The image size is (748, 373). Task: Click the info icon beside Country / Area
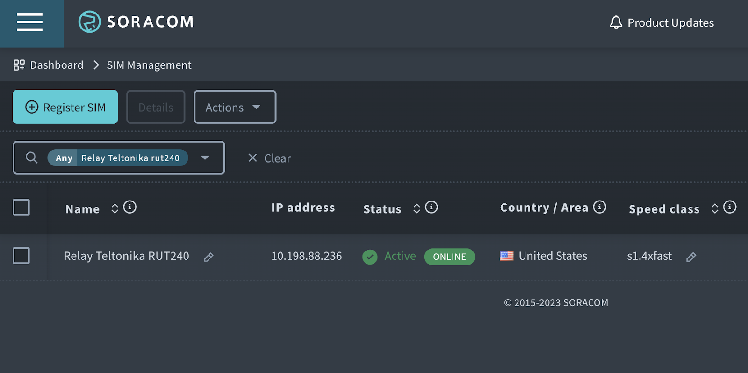(x=600, y=207)
